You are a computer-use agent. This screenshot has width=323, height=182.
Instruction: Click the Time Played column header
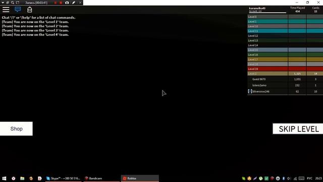(x=297, y=8)
